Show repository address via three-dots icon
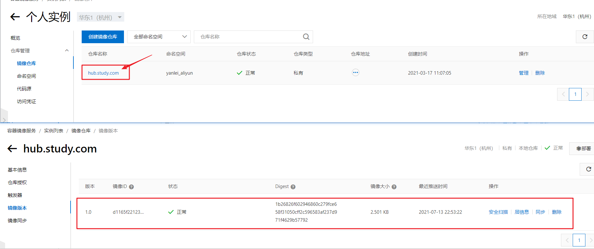This screenshot has height=249, width=594. coord(356,73)
